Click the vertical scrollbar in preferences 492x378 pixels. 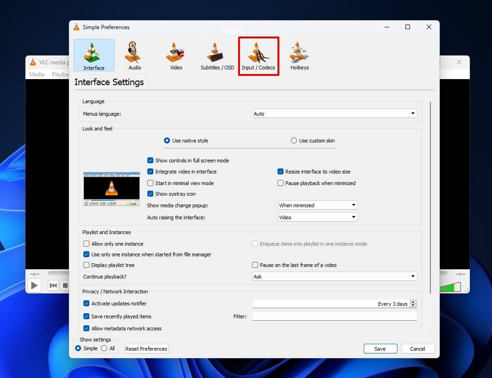pyautogui.click(x=430, y=198)
